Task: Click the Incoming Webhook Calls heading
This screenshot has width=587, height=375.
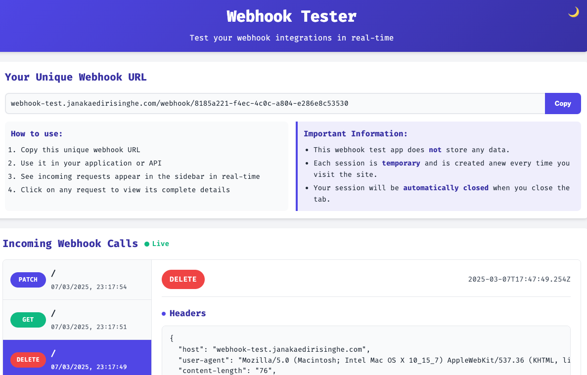Action: pos(70,244)
